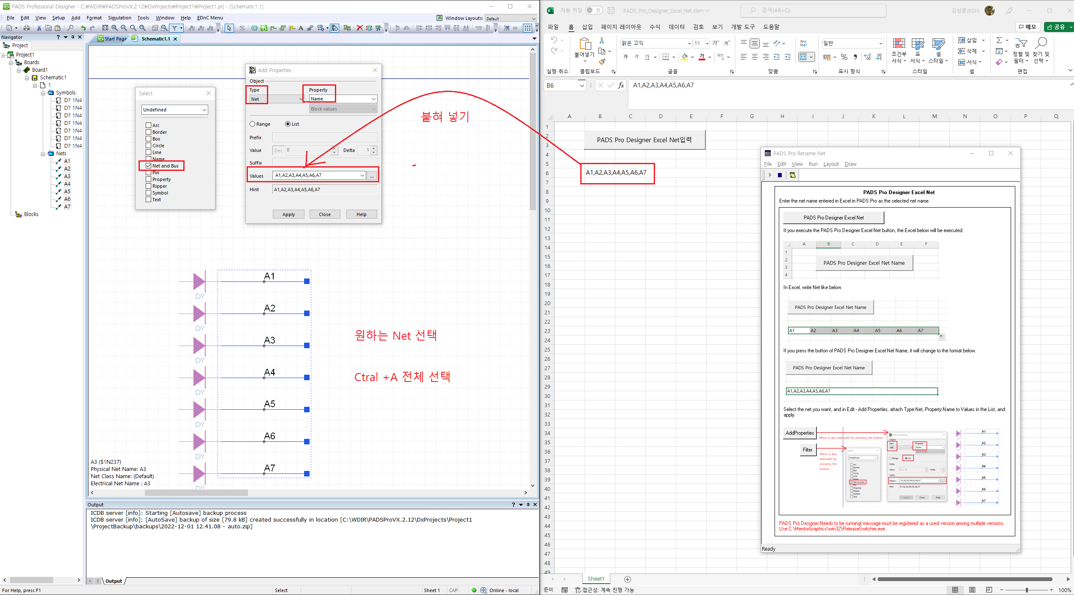Check the Circle checkbox in Select dialog
This screenshot has width=1074, height=595.
coord(149,145)
